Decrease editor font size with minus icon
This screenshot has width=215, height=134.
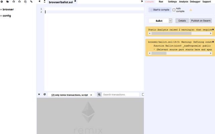(x=45, y=2)
